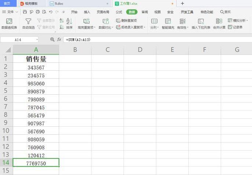This screenshot has height=175, width=252.
Task: Click the 全部显示 show all button
Action: 46,21
